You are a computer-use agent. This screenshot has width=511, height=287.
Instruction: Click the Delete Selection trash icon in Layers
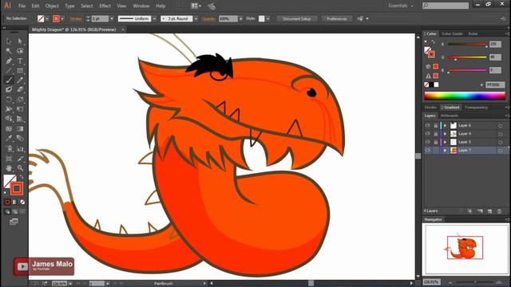(499, 211)
